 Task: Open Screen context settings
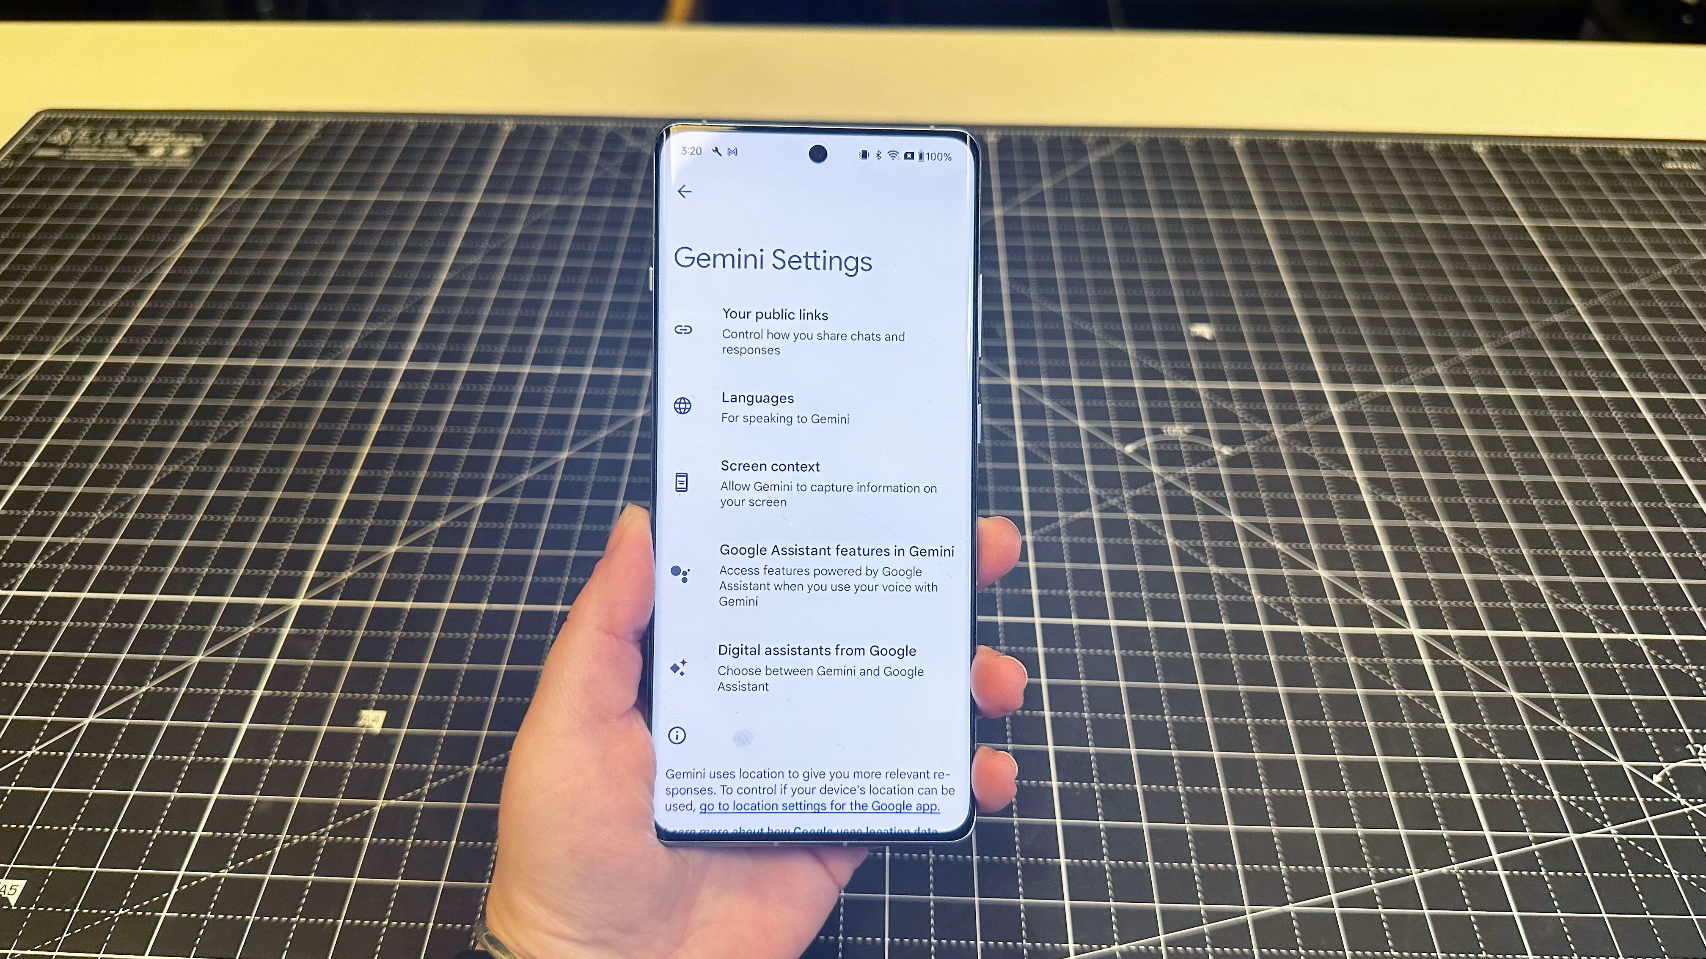pyautogui.click(x=820, y=482)
